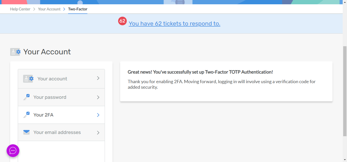Expand the Your password row chevron

(x=98, y=97)
